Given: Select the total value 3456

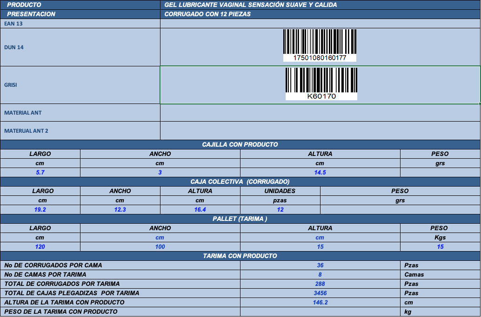Looking at the screenshot, I should [x=320, y=293].
